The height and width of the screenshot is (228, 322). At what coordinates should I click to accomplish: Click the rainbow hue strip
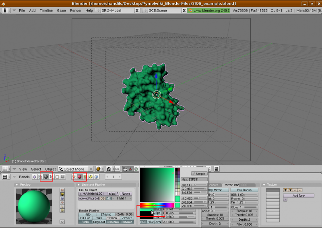tap(157, 205)
